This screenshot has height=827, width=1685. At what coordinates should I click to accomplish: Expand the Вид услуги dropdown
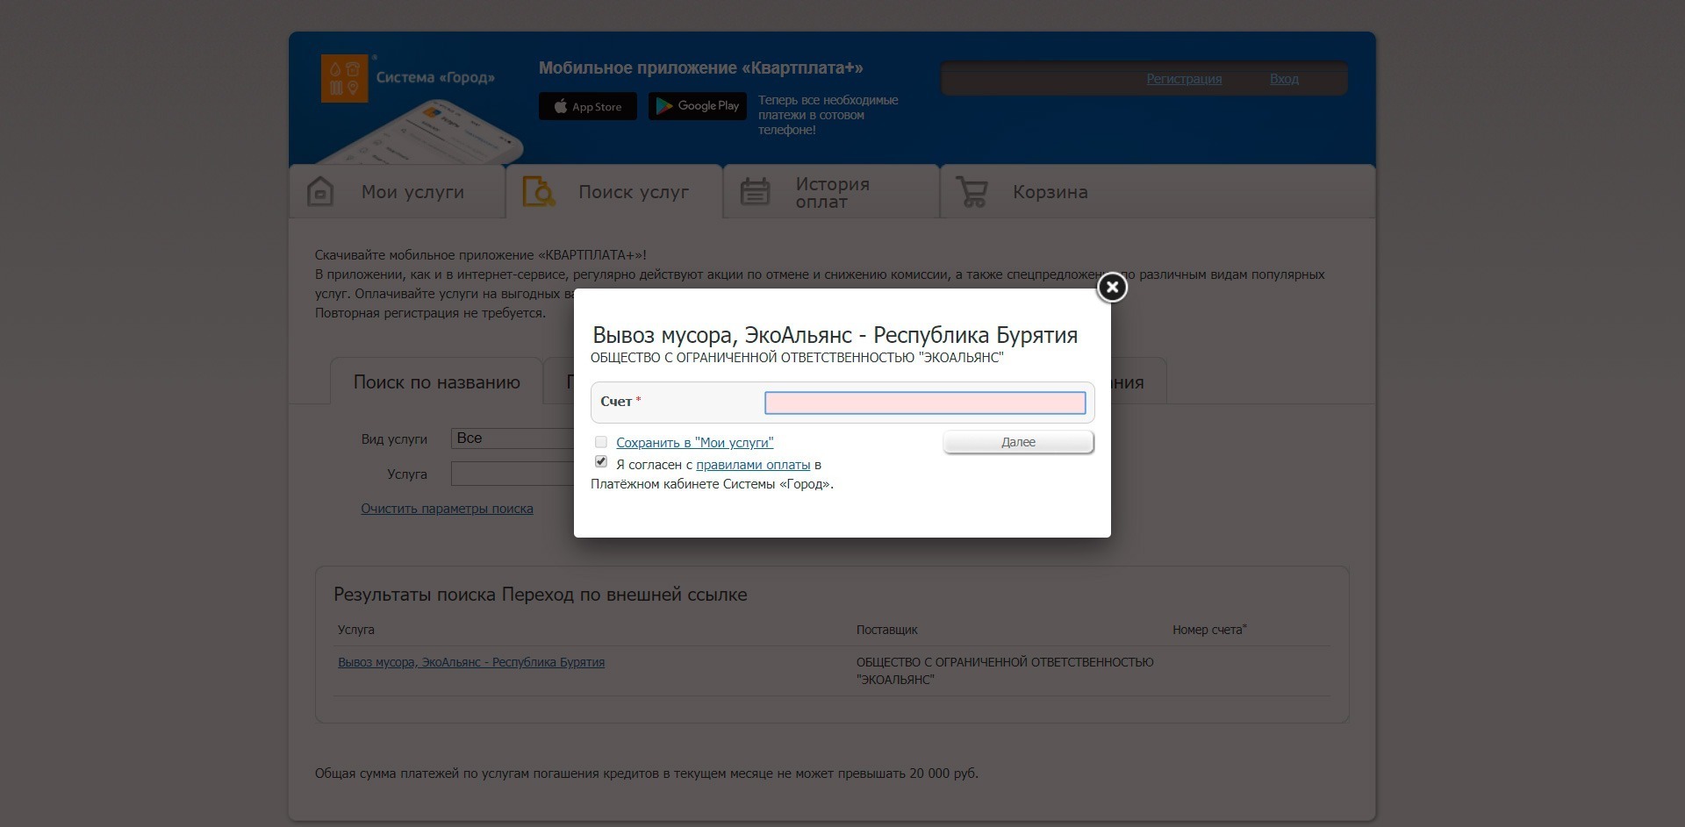[x=513, y=438]
